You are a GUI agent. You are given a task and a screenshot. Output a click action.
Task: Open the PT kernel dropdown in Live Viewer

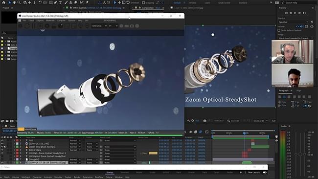point(113,26)
